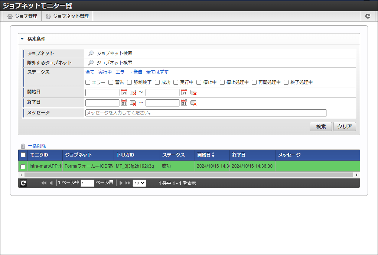This screenshot has height=255, width=378.
Task: Clear the 終了日 end date with the delete icon
Action: tap(193, 103)
